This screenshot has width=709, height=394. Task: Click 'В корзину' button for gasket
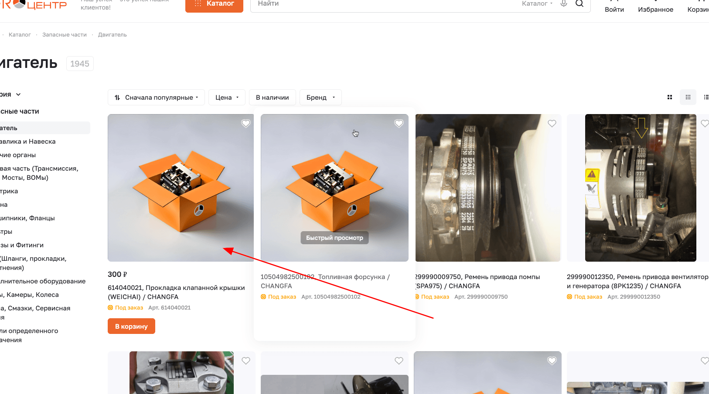coord(131,326)
